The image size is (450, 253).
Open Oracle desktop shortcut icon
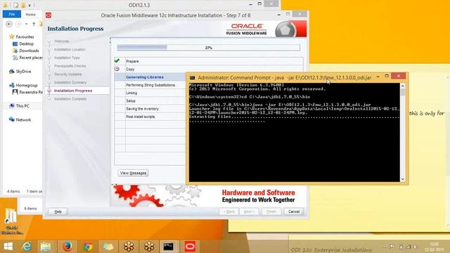[x=11, y=221]
